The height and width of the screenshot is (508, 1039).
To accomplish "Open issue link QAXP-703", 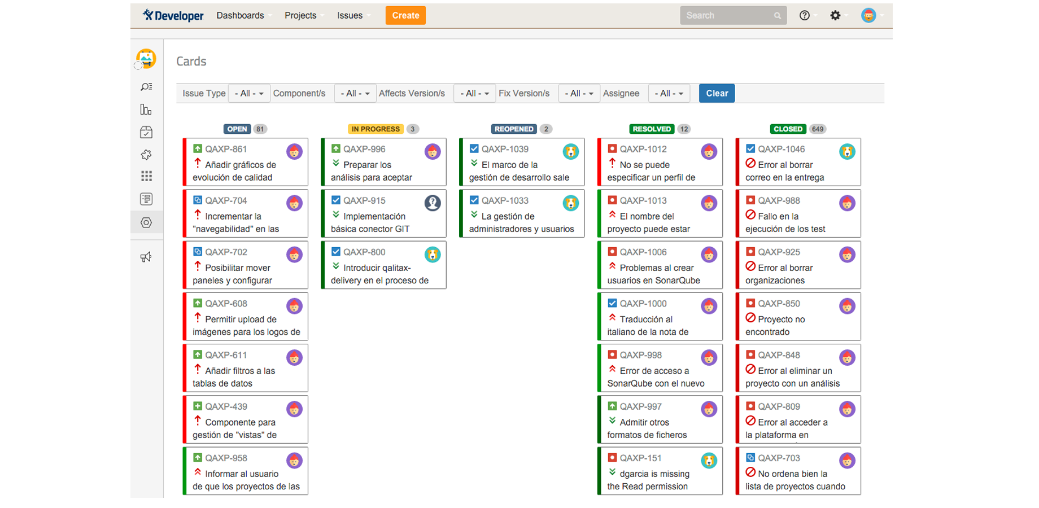I will (779, 458).
